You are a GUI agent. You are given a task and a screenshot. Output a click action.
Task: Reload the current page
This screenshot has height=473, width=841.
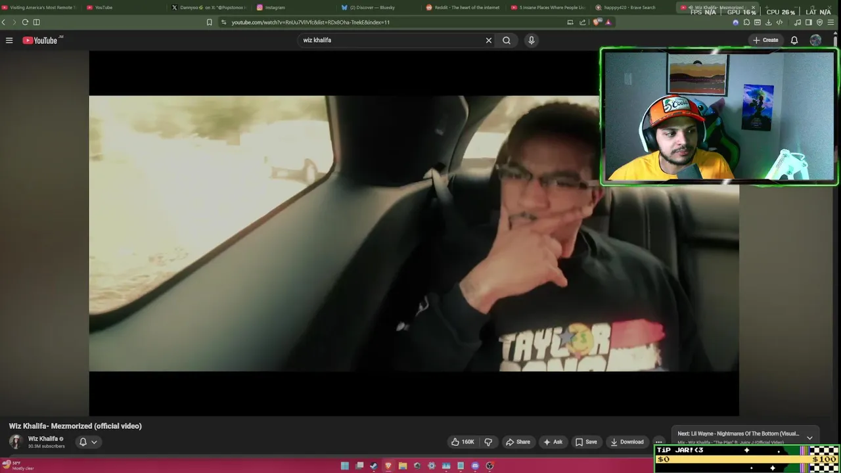click(25, 22)
